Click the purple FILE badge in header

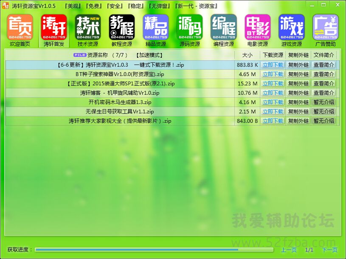point(80,55)
